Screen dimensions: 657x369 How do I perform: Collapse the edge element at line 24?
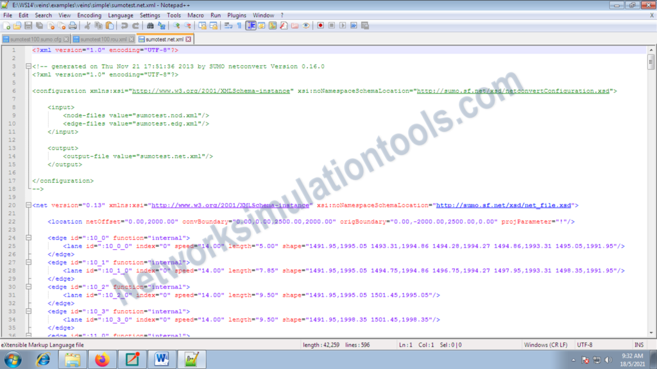click(27, 238)
